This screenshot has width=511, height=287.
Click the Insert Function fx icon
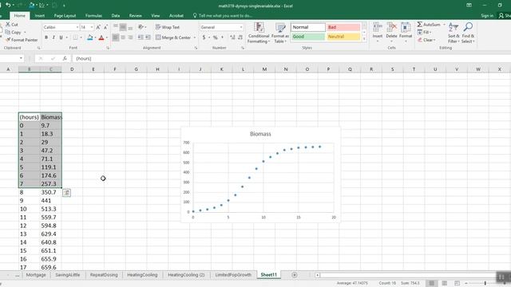(x=65, y=58)
